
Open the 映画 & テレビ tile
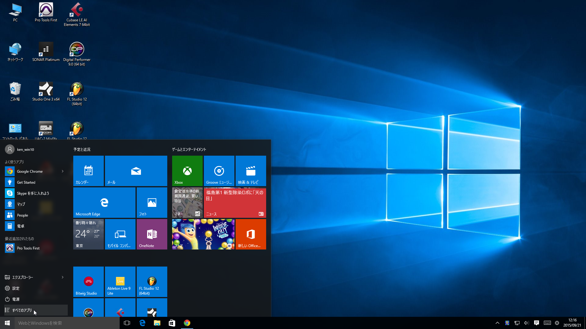pyautogui.click(x=251, y=171)
